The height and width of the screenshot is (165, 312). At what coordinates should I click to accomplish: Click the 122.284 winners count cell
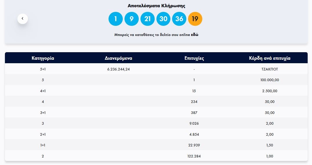(x=194, y=156)
